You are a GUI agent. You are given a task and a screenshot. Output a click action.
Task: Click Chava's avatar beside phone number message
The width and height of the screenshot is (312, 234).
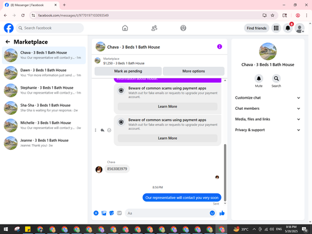[99, 170]
